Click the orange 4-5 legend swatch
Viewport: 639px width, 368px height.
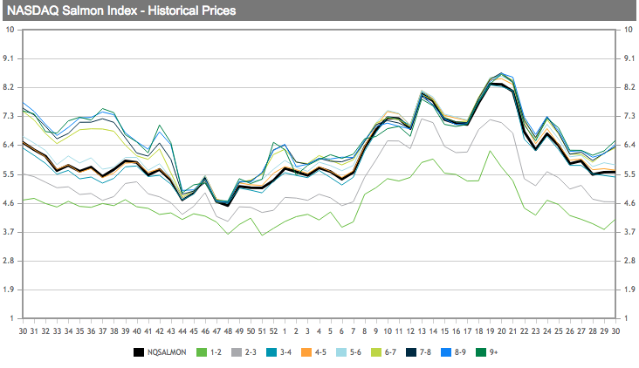(306, 352)
